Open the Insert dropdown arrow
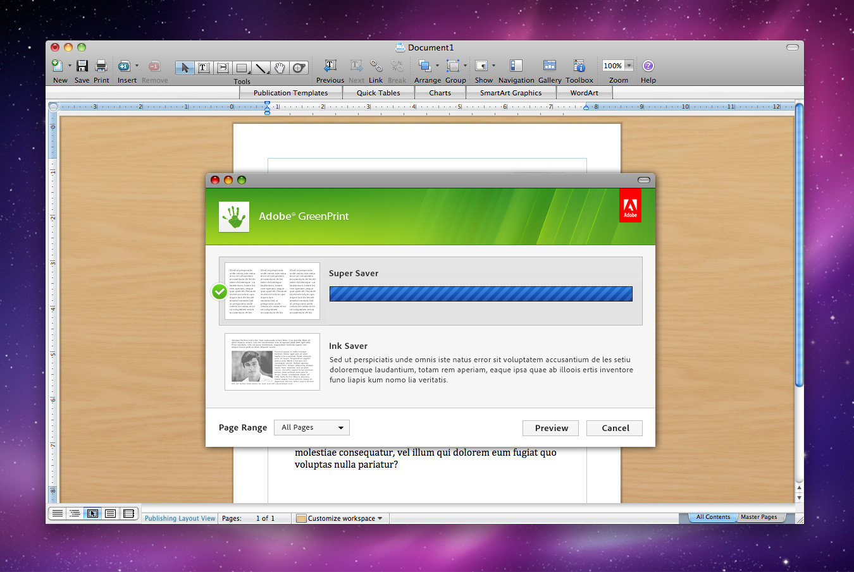The width and height of the screenshot is (854, 572). pyautogui.click(x=137, y=66)
